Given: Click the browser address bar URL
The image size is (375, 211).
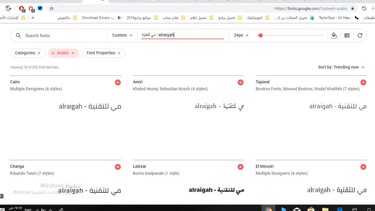Looking at the screenshot, I should click(311, 9).
